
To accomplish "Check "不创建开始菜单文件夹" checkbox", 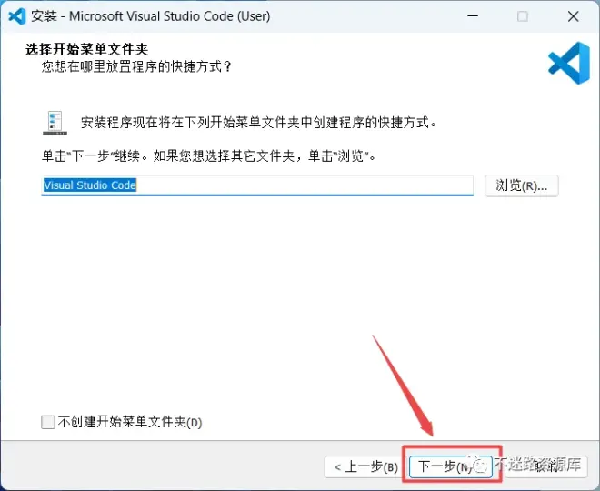I will pos(48,422).
